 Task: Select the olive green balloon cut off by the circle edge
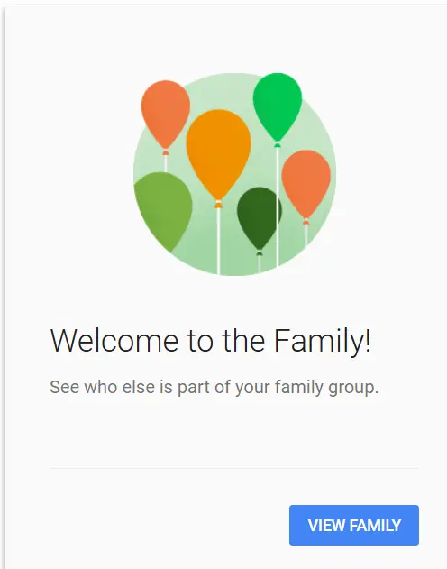pyautogui.click(x=163, y=210)
